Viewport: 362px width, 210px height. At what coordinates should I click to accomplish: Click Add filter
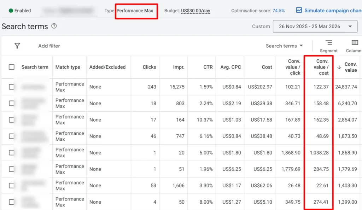(x=49, y=46)
